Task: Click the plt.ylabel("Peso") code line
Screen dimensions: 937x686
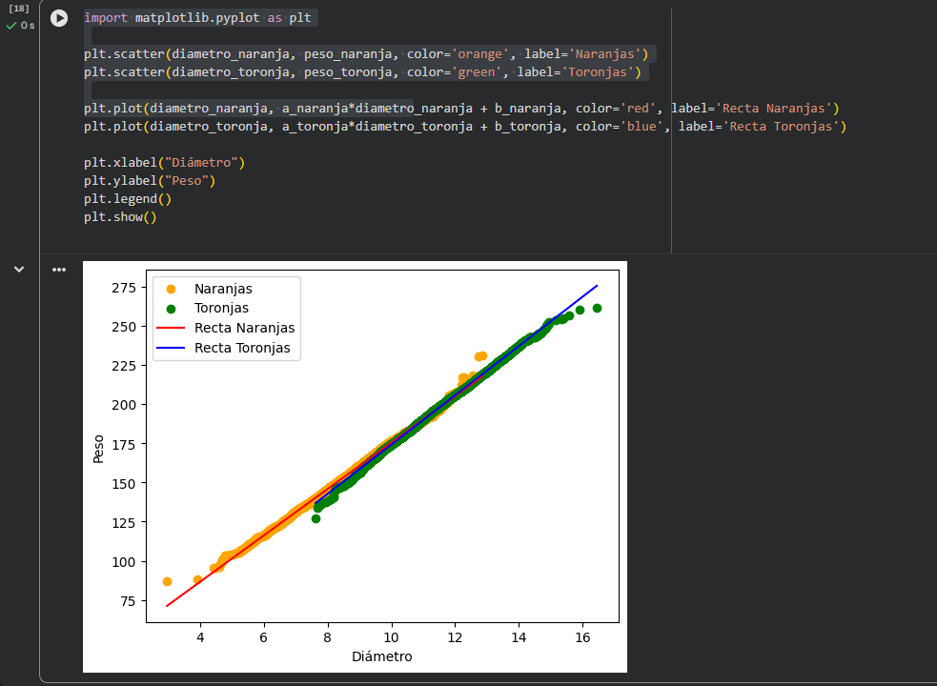Action: [x=150, y=181]
